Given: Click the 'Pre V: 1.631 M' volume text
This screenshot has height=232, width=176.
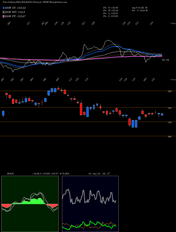Looking at the screenshot, I should pyautogui.click(x=139, y=11).
